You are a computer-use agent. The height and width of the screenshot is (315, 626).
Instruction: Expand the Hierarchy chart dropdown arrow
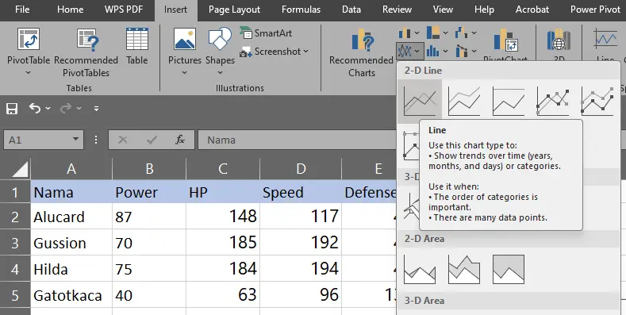coord(445,33)
